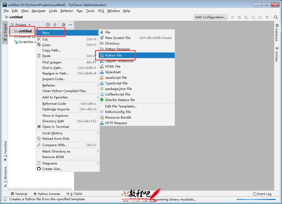Viewport: 282px width, 204px height.
Task: Open the Python Console tool window
Action: pos(47,194)
